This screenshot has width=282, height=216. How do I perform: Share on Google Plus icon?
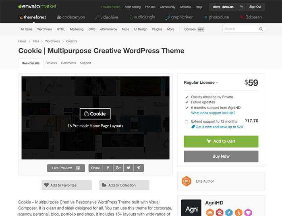(x=118, y=168)
